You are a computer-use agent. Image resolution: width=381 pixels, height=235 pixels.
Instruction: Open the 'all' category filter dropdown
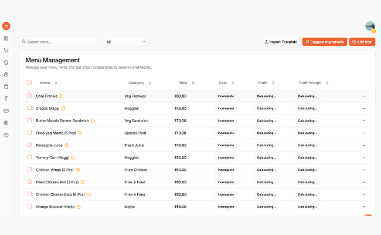click(x=126, y=42)
